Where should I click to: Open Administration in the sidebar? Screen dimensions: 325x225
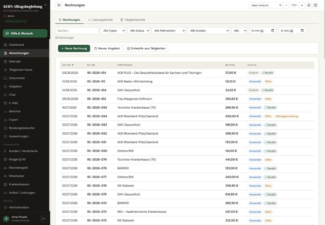click(25, 207)
